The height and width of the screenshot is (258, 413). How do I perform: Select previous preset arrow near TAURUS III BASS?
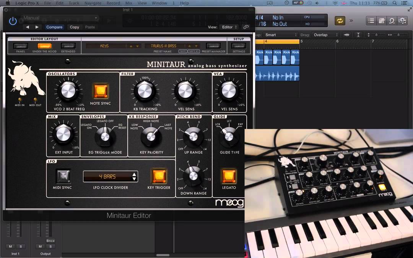[189, 46]
